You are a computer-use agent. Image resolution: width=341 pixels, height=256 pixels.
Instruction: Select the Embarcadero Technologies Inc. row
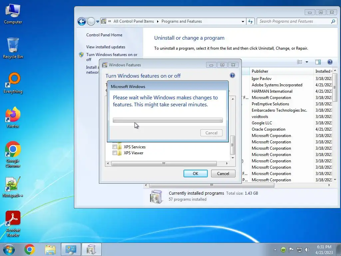click(279, 110)
